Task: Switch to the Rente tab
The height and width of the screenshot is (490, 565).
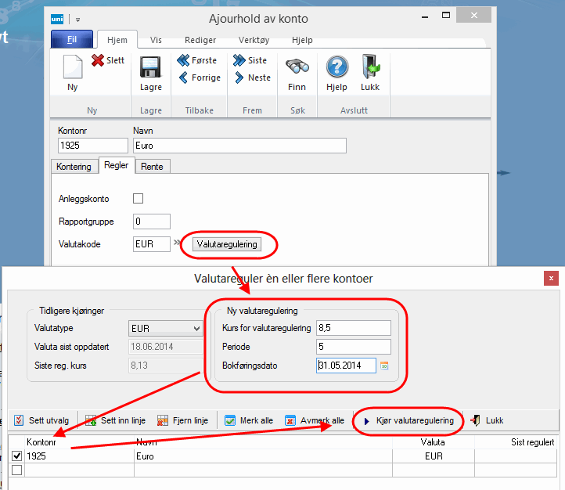Action: [152, 166]
